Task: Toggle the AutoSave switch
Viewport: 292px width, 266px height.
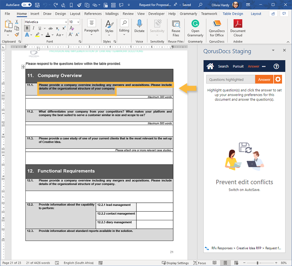Action: click(26, 5)
